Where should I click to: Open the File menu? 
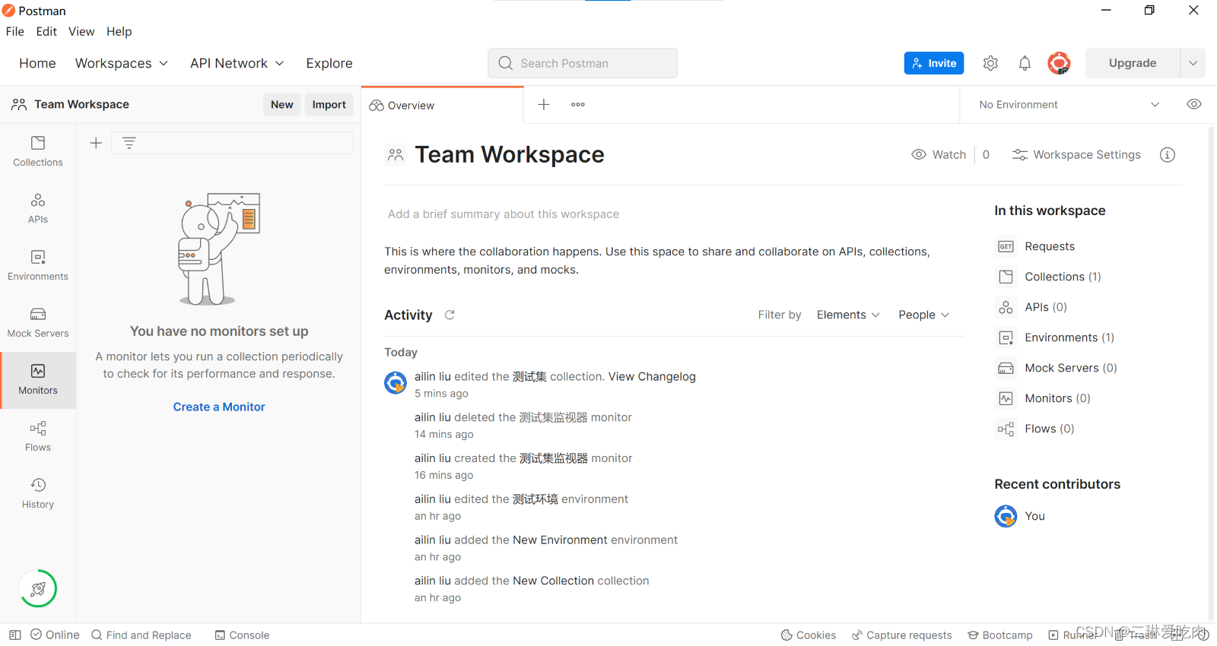pyautogui.click(x=15, y=31)
